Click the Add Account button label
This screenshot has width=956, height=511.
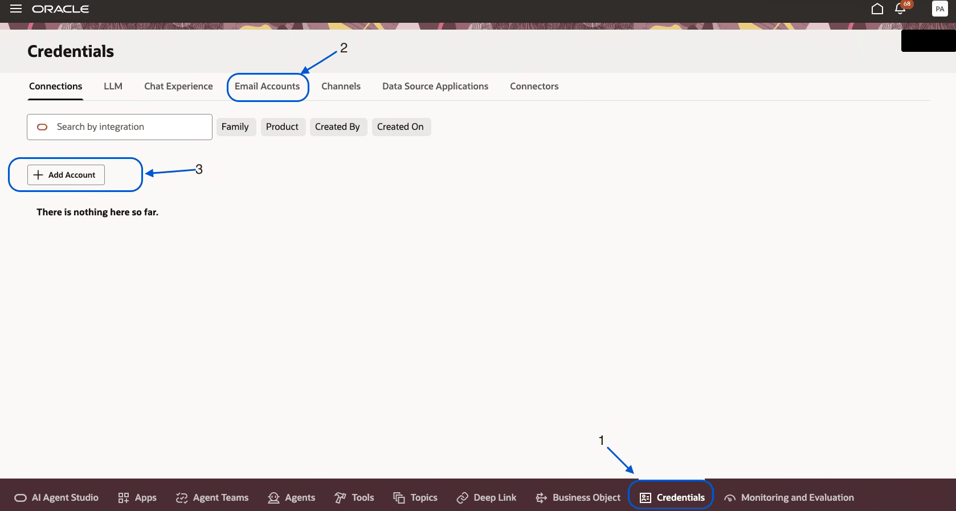pos(72,175)
